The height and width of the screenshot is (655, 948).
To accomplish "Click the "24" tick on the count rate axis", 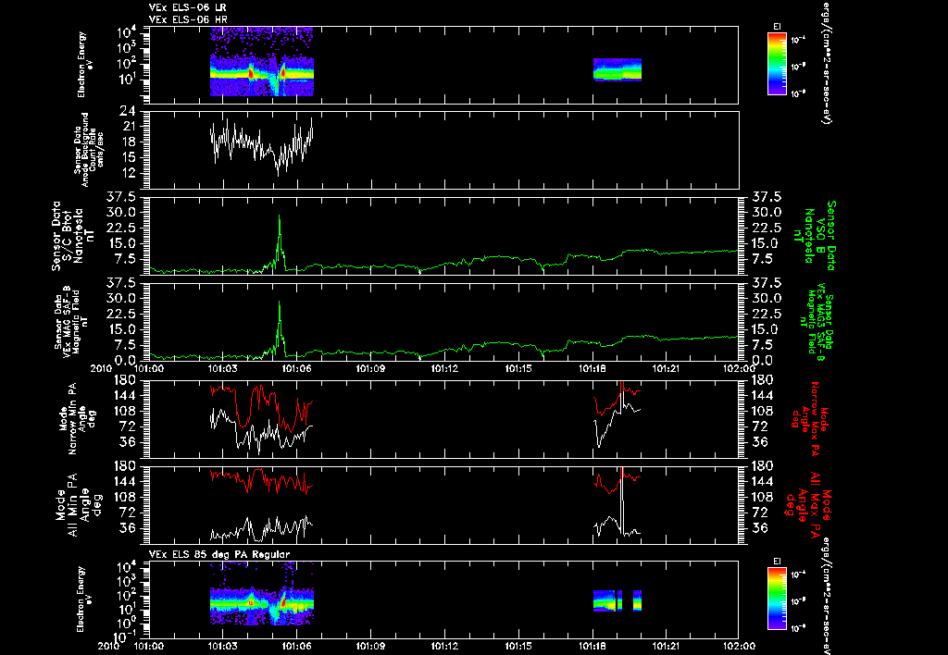I will [128, 112].
